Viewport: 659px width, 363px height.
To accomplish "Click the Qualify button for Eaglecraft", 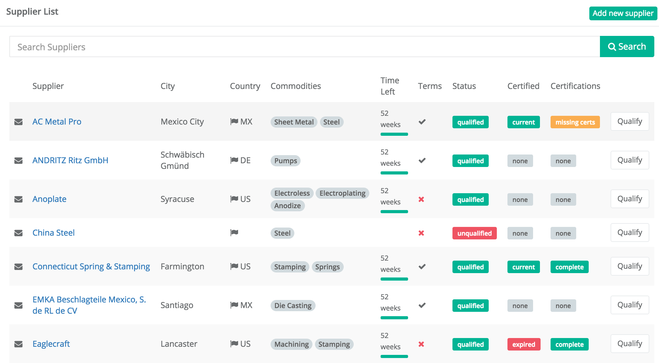I will pyautogui.click(x=630, y=344).
